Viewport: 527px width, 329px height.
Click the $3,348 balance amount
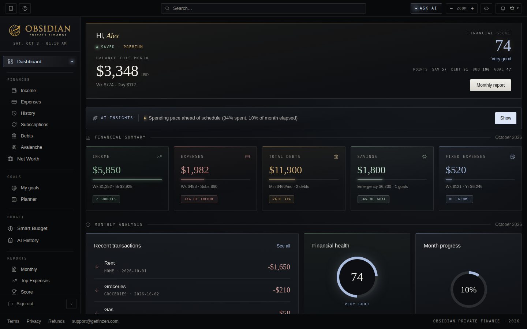pyautogui.click(x=117, y=71)
